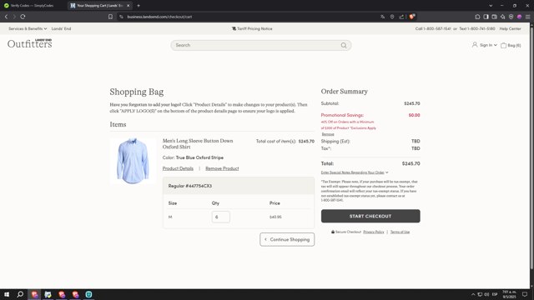Open the Windows notification center icon

[525, 294]
